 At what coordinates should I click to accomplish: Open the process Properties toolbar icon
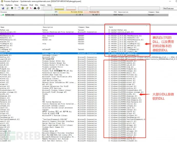27,8
